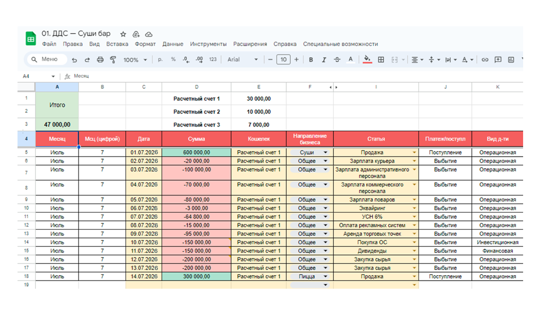This screenshot has height=315, width=541.
Task: Open the Данные menu
Action: (x=173, y=44)
